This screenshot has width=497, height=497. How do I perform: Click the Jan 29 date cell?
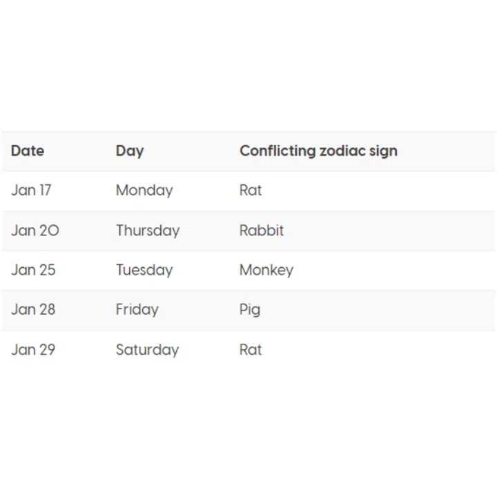(33, 349)
